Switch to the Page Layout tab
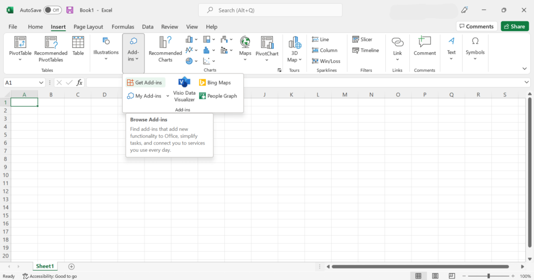The image size is (534, 280). [88, 27]
